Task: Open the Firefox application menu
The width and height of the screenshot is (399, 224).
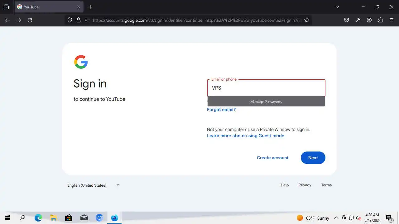Action: [x=392, y=20]
